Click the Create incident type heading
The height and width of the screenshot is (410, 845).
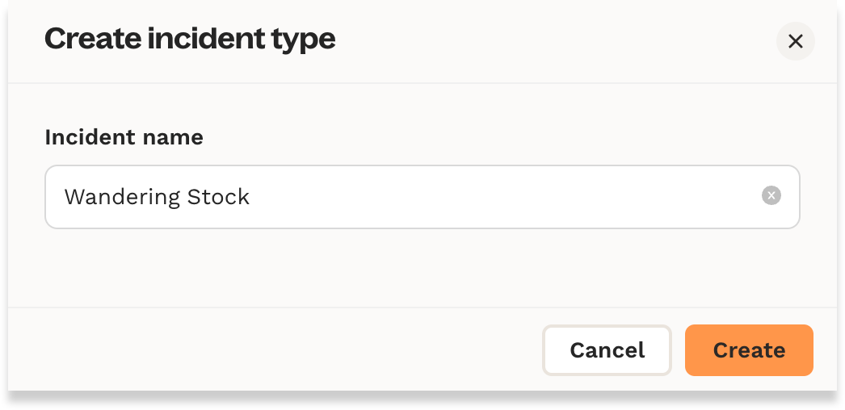190,39
